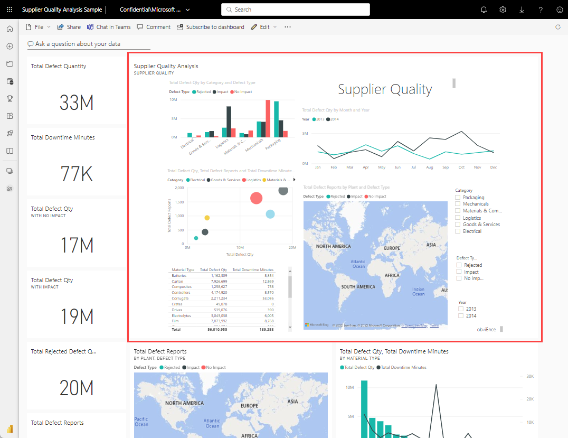
Task: Enable the 2013 year checkbox
Action: (461, 309)
